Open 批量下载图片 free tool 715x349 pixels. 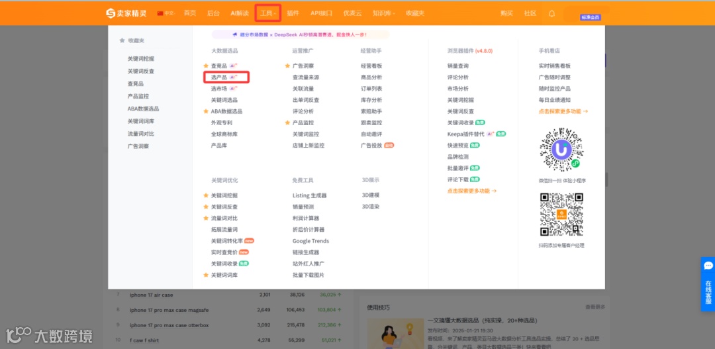click(309, 275)
